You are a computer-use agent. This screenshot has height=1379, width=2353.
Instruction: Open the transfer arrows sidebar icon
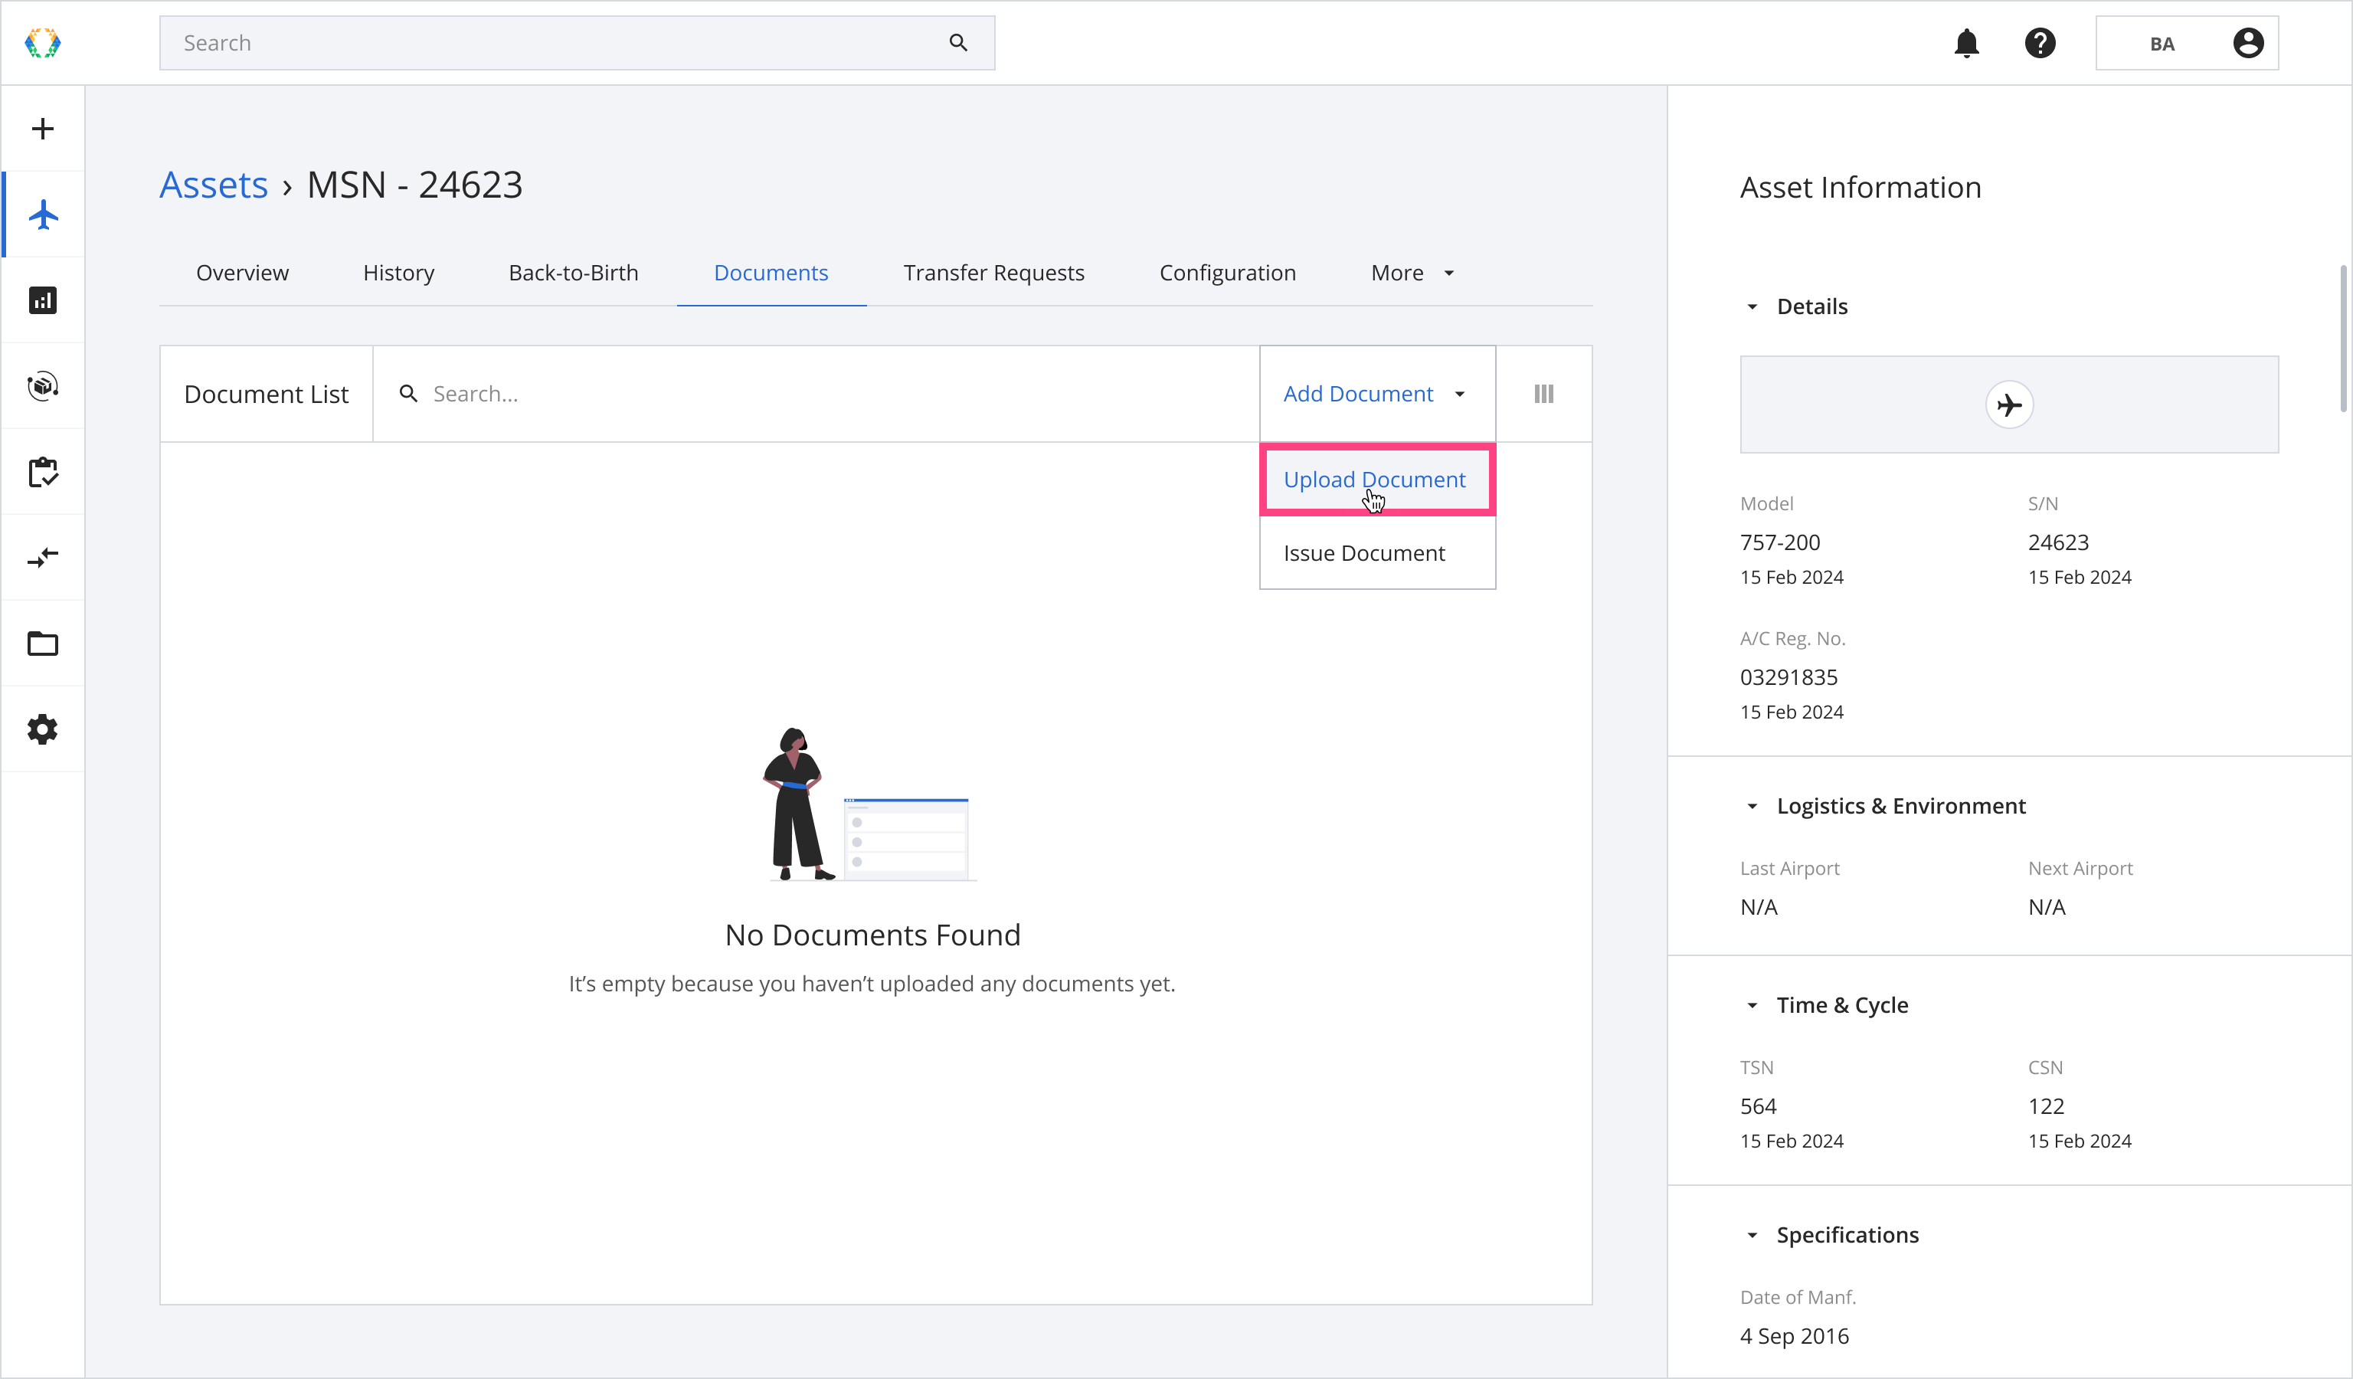pos(43,558)
